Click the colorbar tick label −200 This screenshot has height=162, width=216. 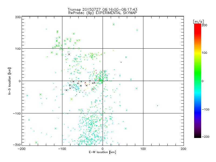[x=206, y=137]
